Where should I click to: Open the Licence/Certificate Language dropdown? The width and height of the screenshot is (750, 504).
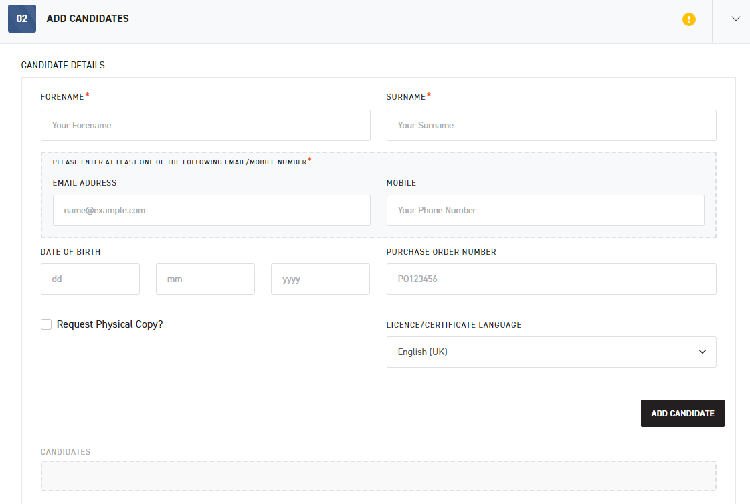(551, 352)
